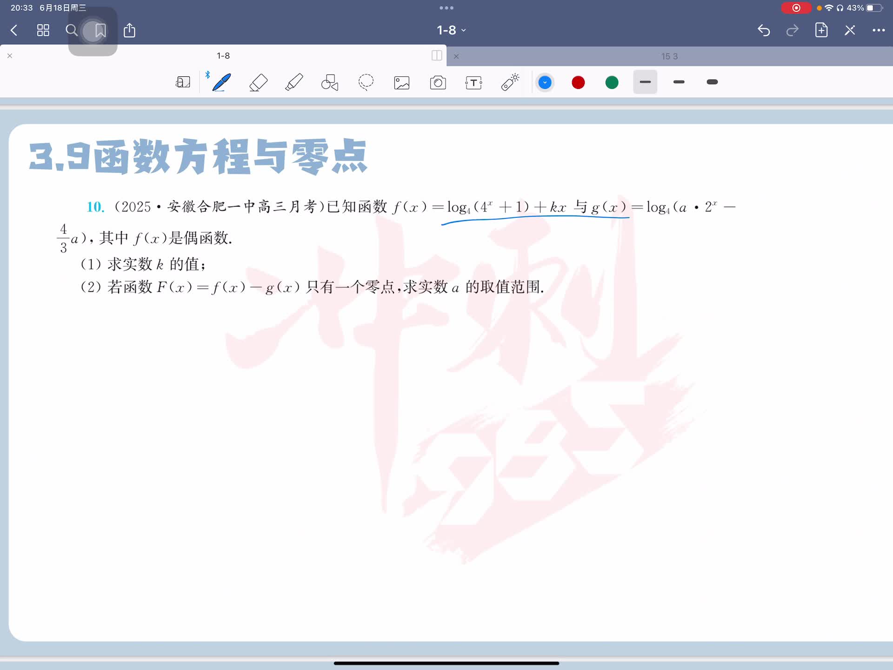Select the Eraser tool
893x670 pixels.
click(x=258, y=82)
